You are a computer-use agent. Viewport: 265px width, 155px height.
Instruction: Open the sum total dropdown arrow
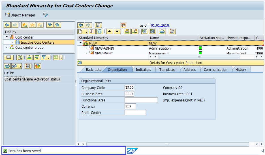point(61,58)
